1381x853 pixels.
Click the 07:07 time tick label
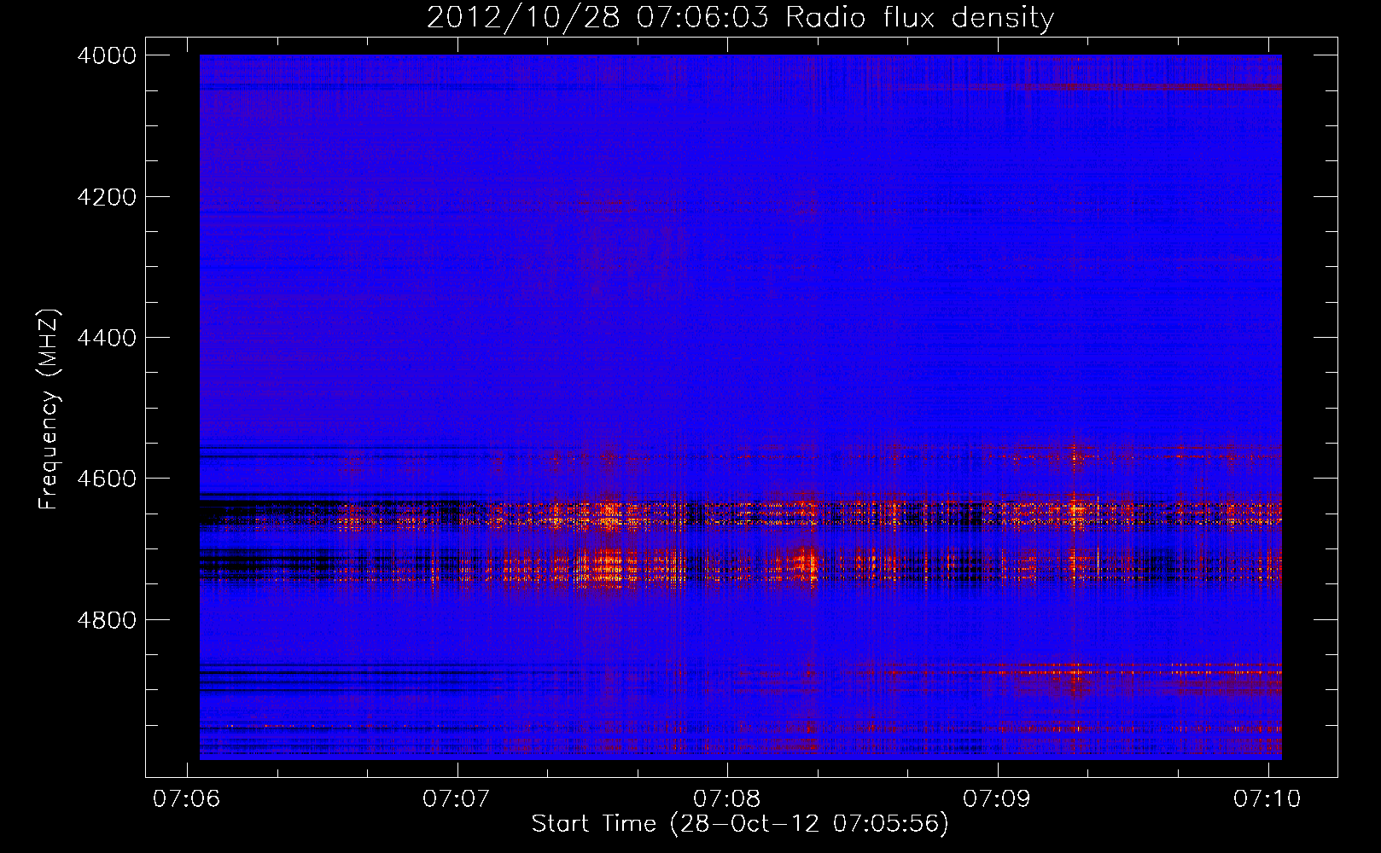click(x=457, y=798)
